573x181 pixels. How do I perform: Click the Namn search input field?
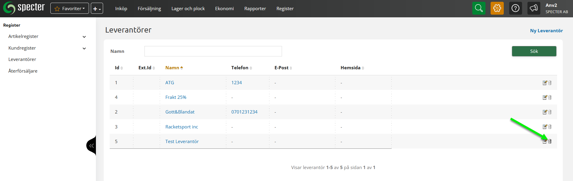(213, 51)
